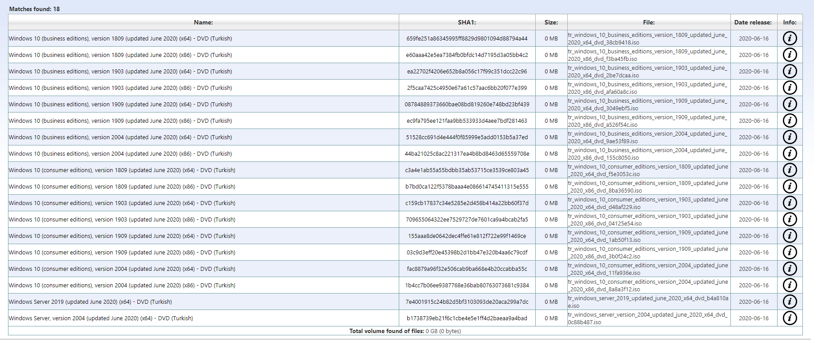
Task: Open info icon for consumer 2004 x86 row
Action: pos(790,285)
